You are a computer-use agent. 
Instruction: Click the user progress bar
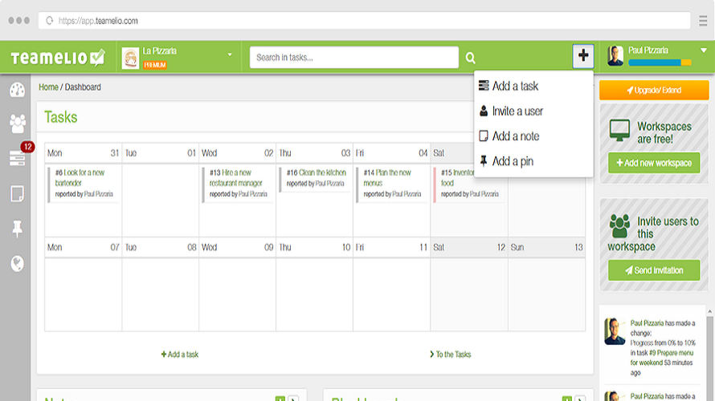660,63
